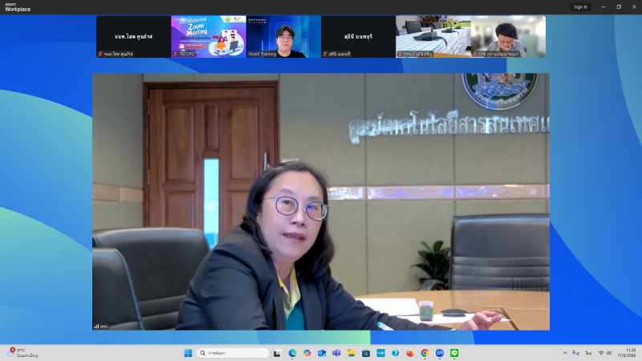Screen dimensions: 642x361
Task: Open the Windows Start menu
Action: click(x=188, y=353)
